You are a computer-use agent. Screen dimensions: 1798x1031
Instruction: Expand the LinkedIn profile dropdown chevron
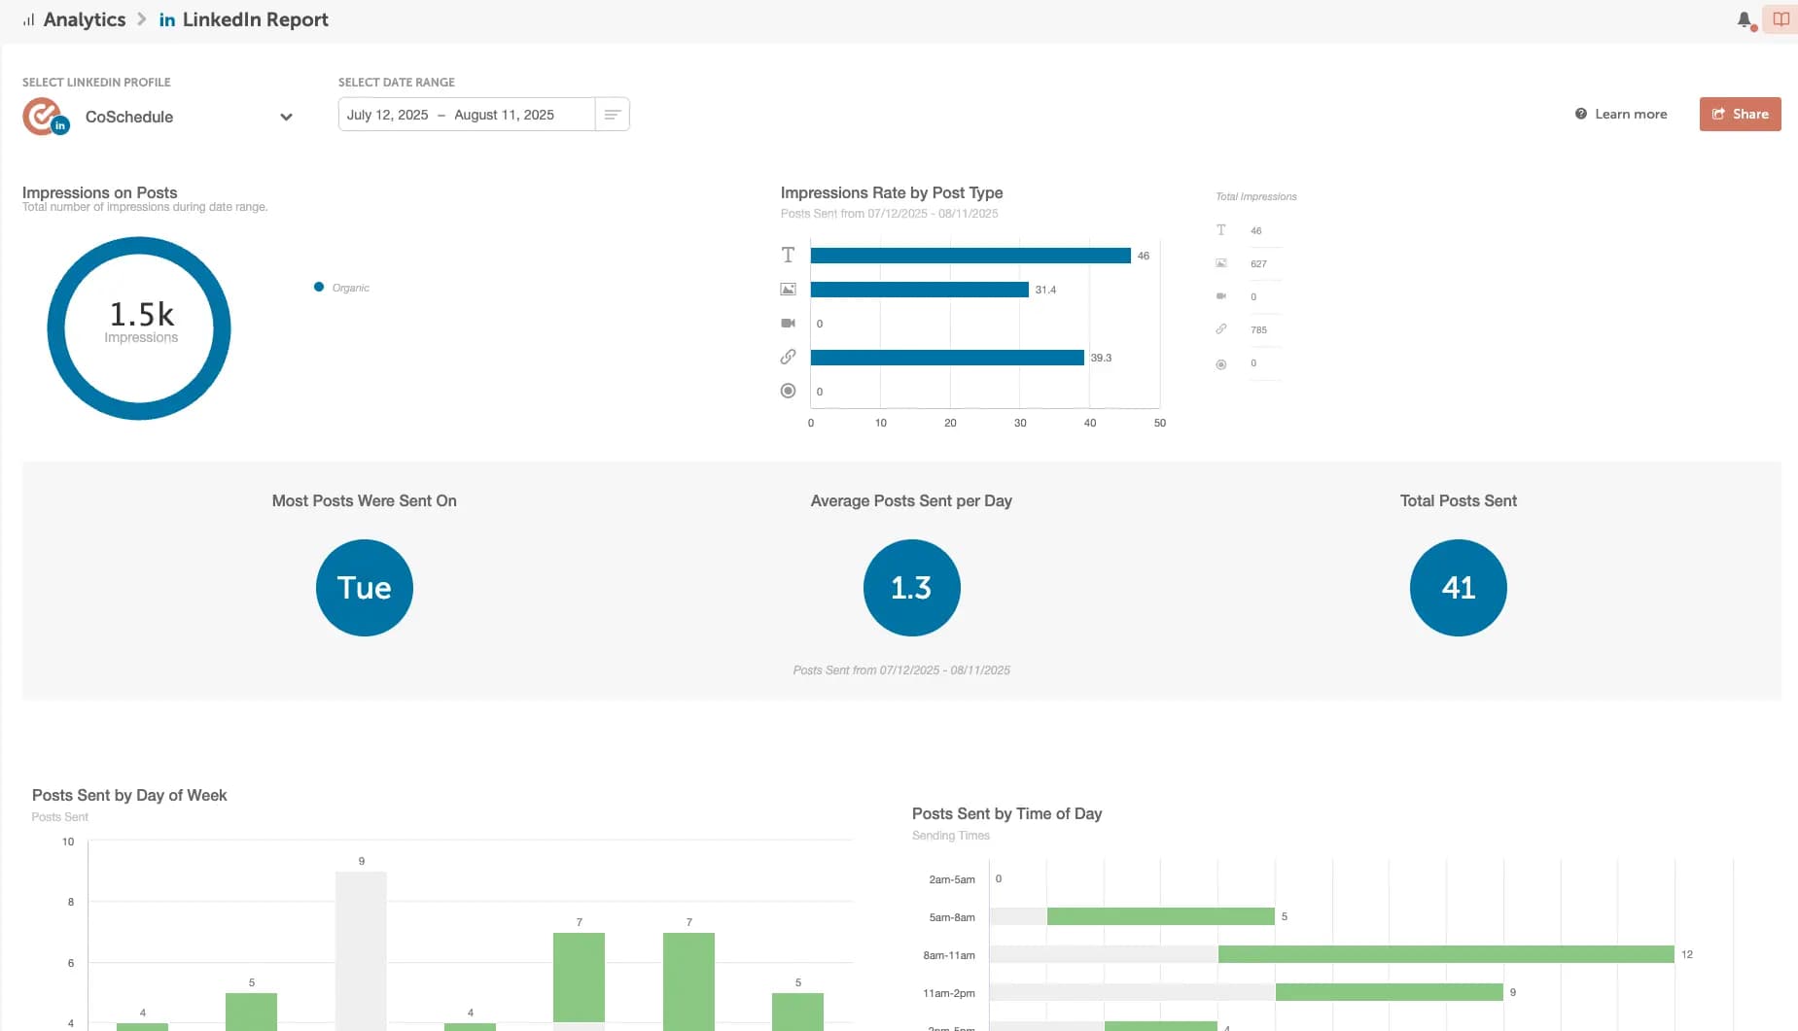point(286,118)
